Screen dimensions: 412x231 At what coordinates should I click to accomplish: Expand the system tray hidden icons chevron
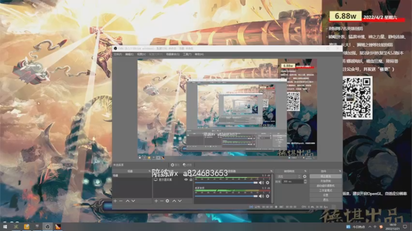(370, 227)
